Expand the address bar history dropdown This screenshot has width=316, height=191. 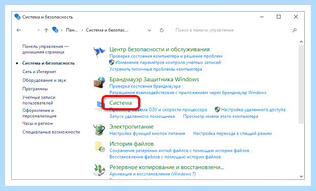click(x=149, y=30)
